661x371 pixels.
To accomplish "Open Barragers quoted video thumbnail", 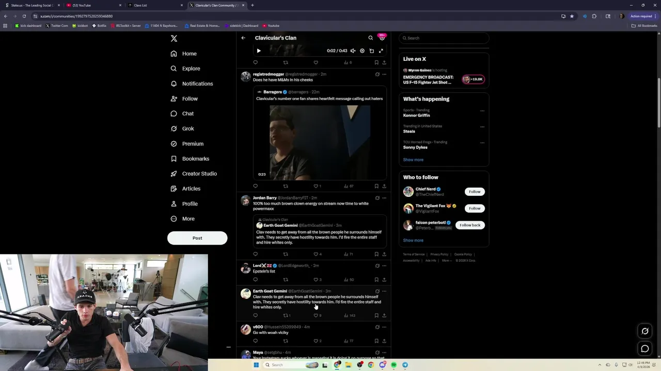I will [x=320, y=142].
